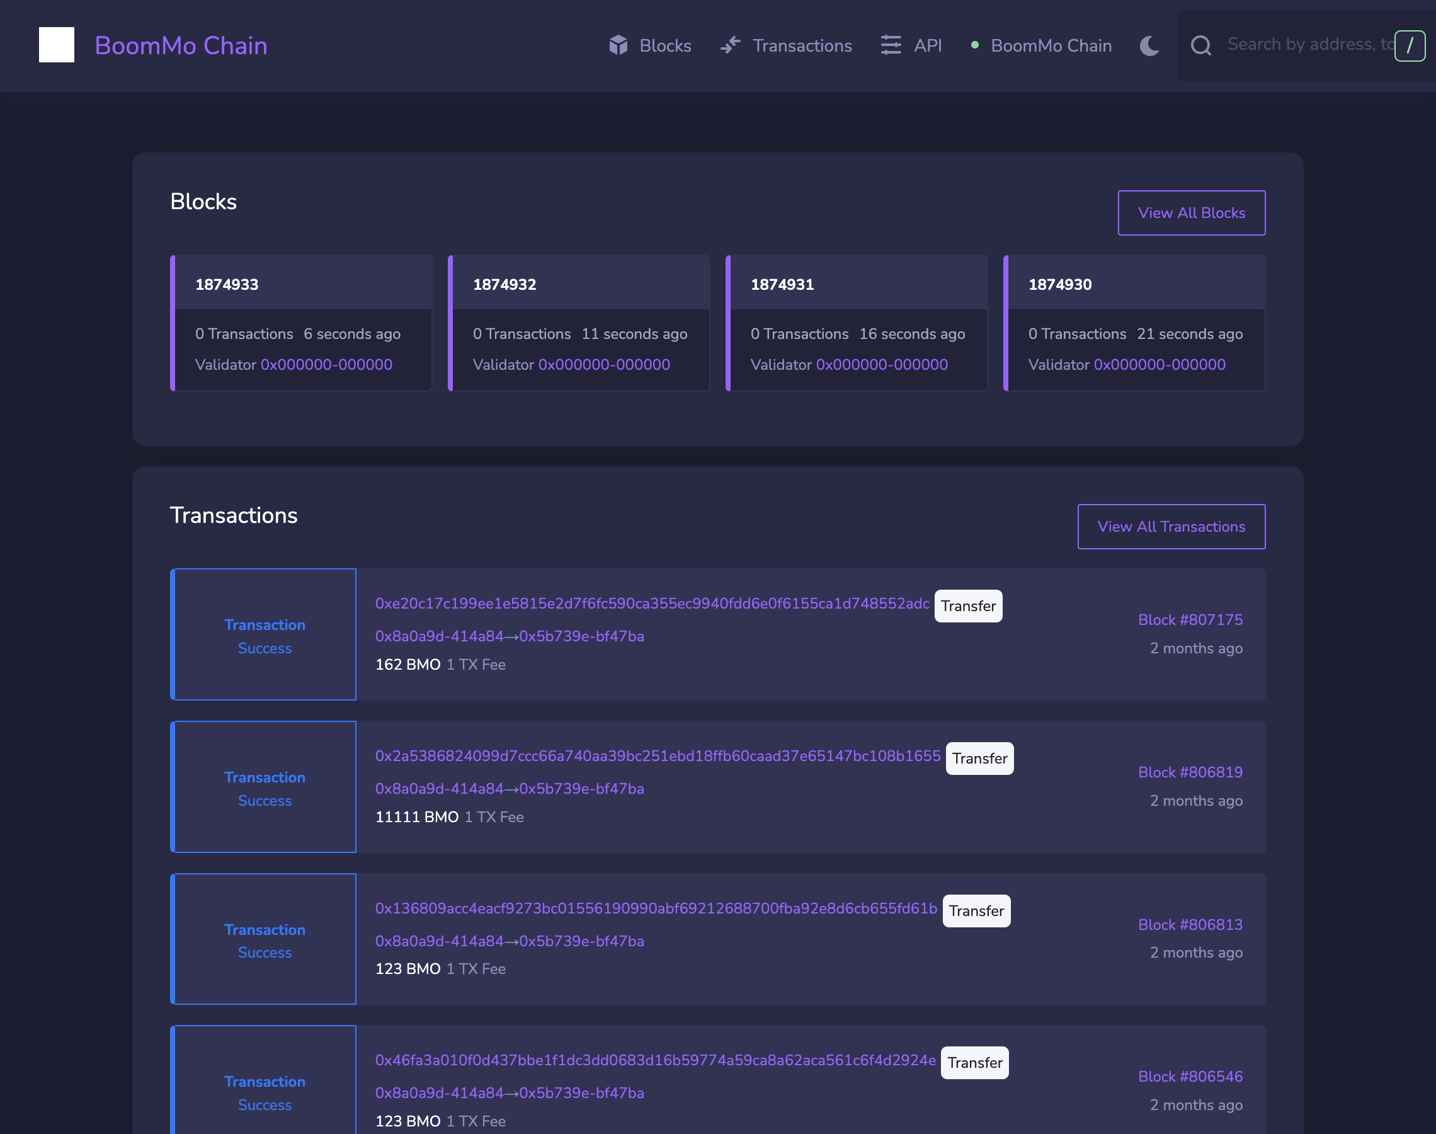Click the View All Blocks button
1436x1134 pixels.
1191,212
